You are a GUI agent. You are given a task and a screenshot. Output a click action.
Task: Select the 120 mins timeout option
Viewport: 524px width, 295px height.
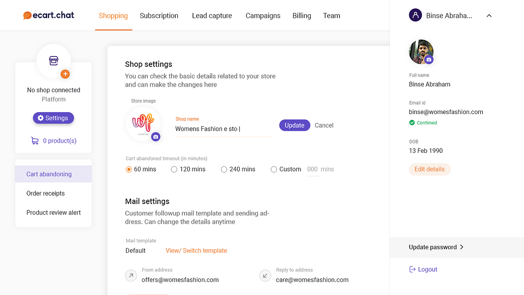pyautogui.click(x=174, y=169)
